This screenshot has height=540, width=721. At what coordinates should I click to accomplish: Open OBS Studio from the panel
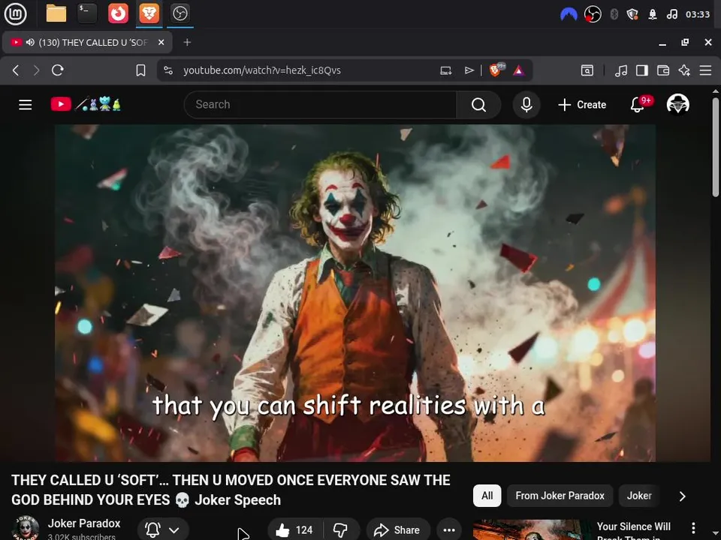point(179,13)
